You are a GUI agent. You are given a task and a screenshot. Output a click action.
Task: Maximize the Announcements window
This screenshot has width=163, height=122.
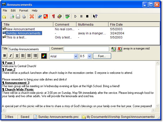(151, 5)
